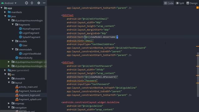
Task: Click android:layout_marginStart="8dp" attribute
Action: (88, 30)
